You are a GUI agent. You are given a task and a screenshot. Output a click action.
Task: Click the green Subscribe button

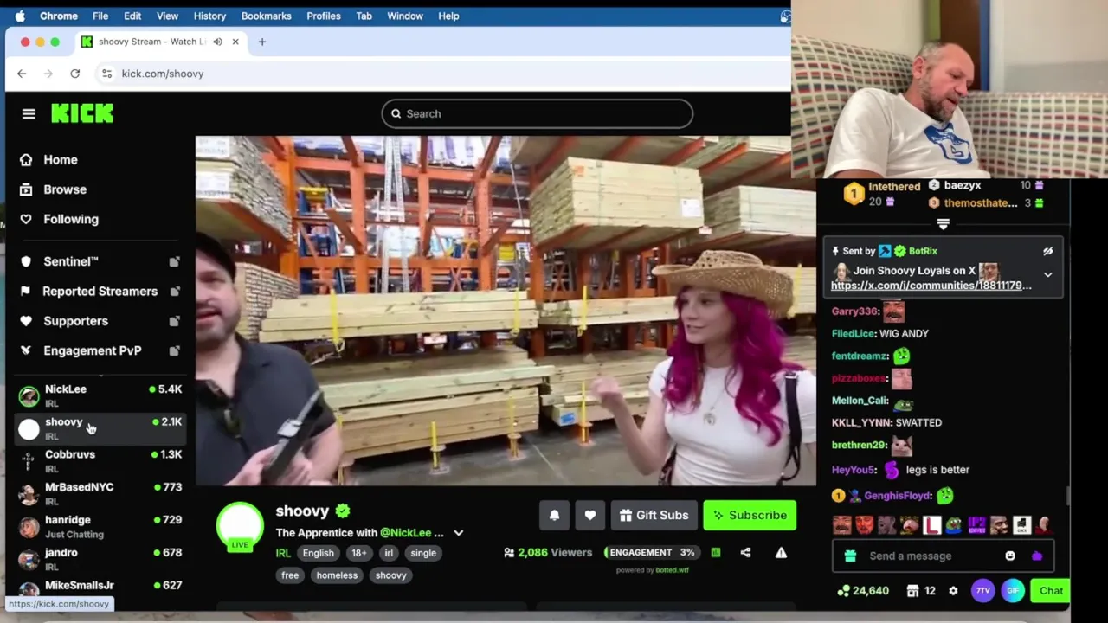[x=750, y=515]
